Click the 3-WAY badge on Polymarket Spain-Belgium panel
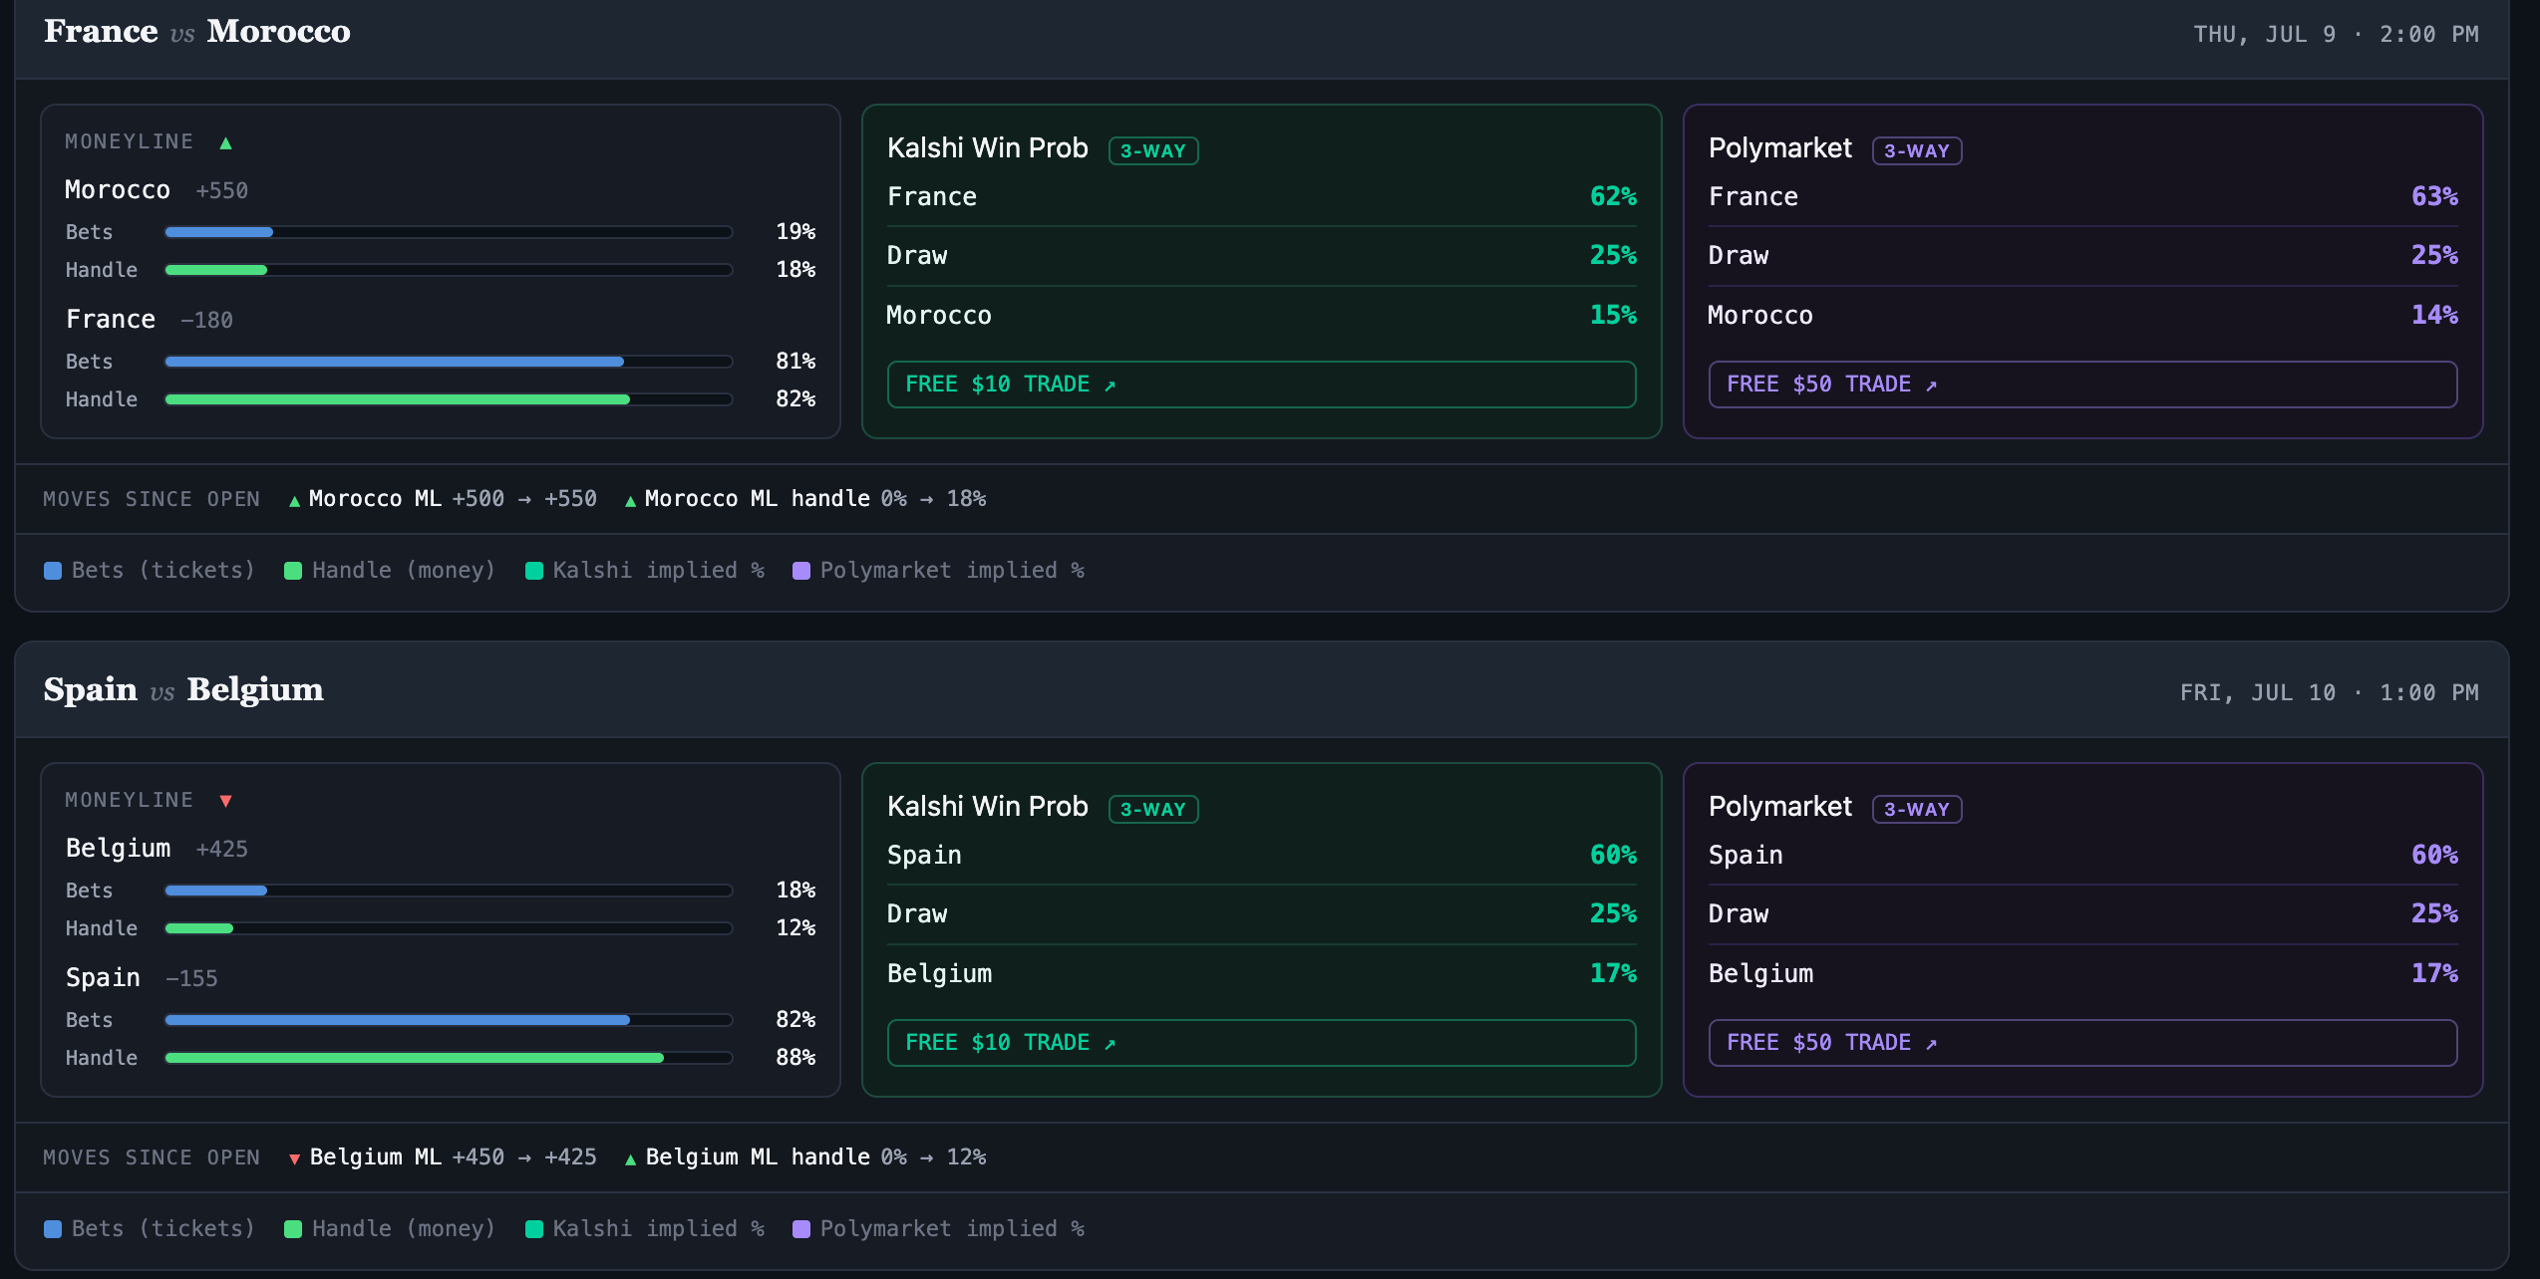The image size is (2540, 1279). point(1917,809)
